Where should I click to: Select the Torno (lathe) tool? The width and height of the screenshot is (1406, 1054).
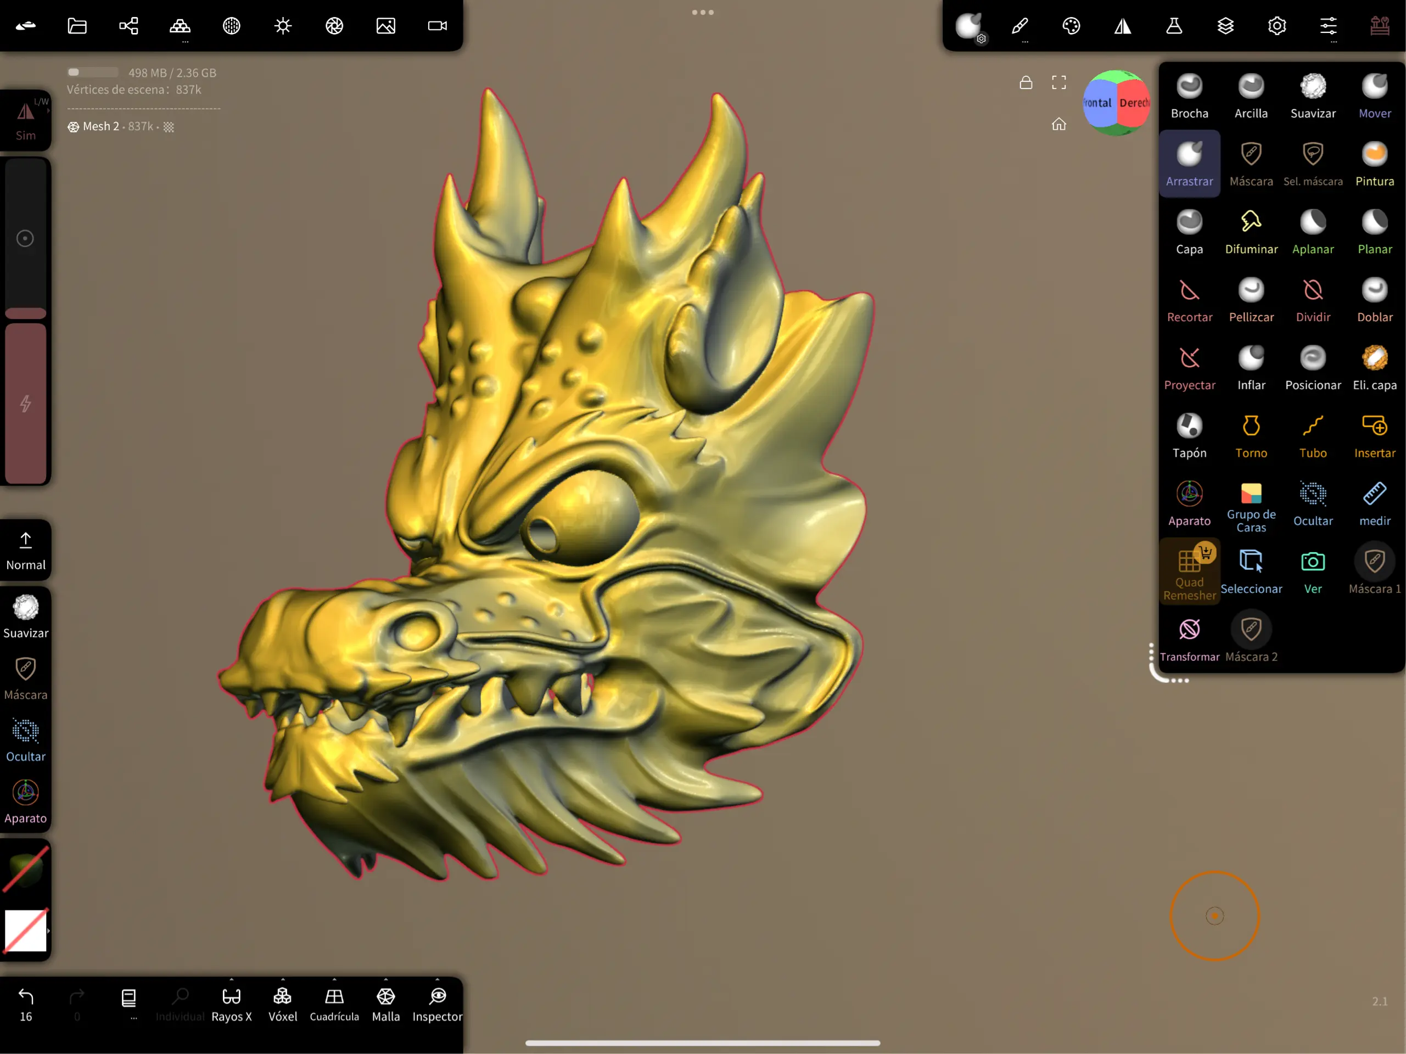pyautogui.click(x=1250, y=435)
